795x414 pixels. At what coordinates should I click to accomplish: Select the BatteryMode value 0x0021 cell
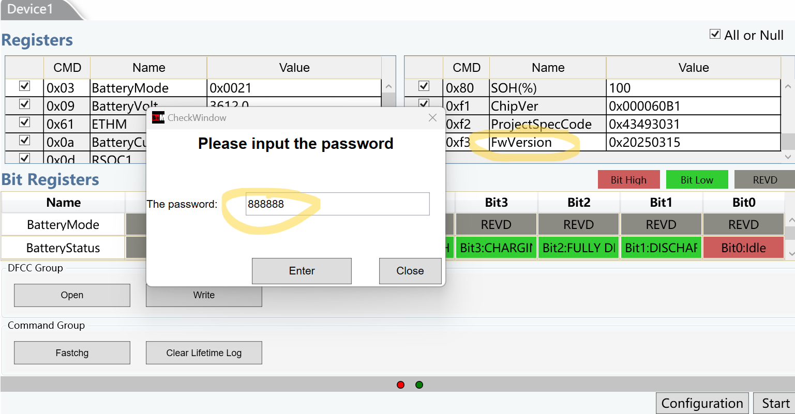[294, 88]
